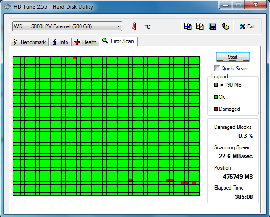Click the damaged red block in top row
The height and width of the screenshot is (217, 270).
tap(74, 58)
